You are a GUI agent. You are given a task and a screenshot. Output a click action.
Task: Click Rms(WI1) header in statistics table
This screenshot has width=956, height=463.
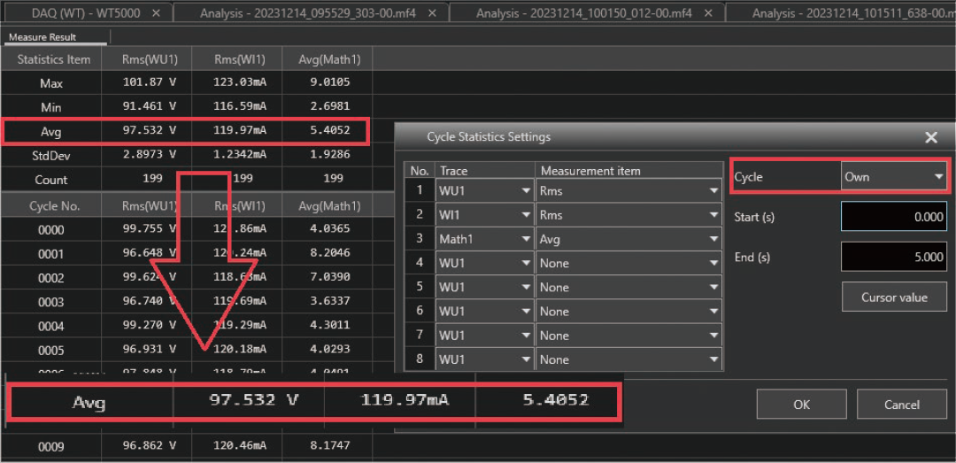[237, 60]
